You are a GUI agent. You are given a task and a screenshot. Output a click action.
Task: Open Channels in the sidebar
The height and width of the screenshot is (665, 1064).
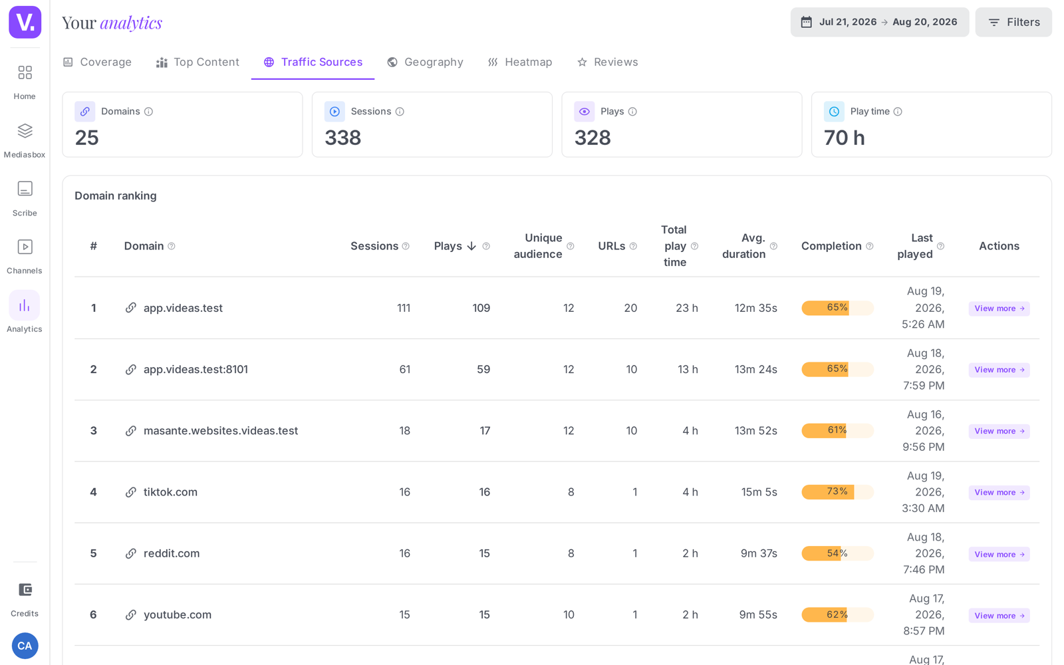coord(25,247)
